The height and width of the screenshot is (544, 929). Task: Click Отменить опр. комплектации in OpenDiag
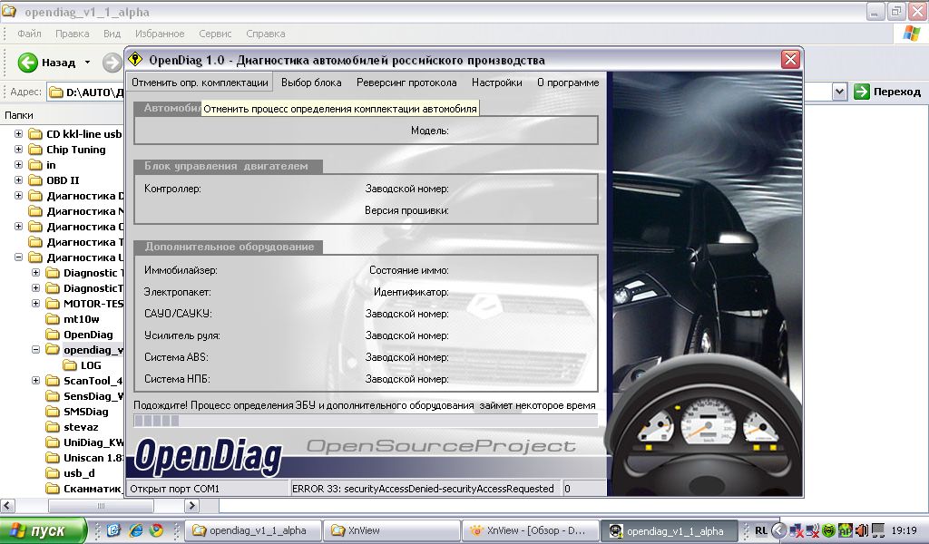(200, 83)
